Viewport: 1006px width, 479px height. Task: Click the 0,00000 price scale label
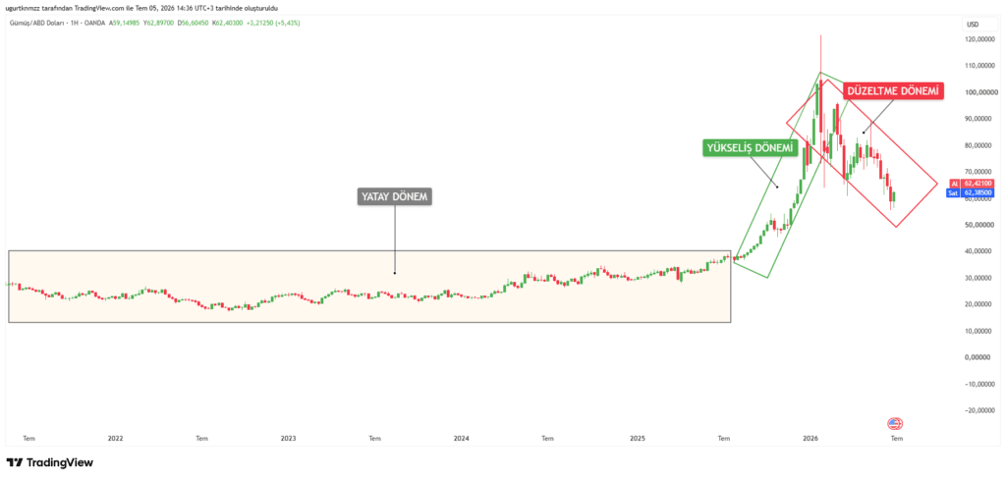981,358
